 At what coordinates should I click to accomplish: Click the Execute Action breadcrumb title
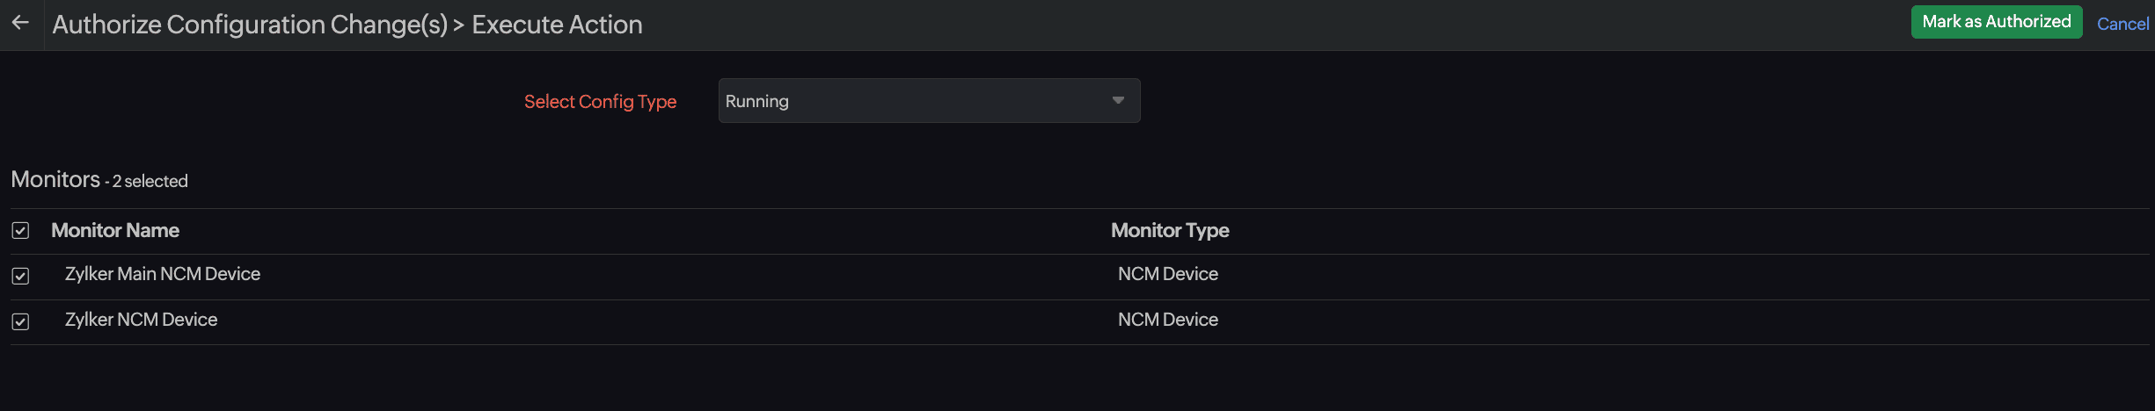[557, 25]
